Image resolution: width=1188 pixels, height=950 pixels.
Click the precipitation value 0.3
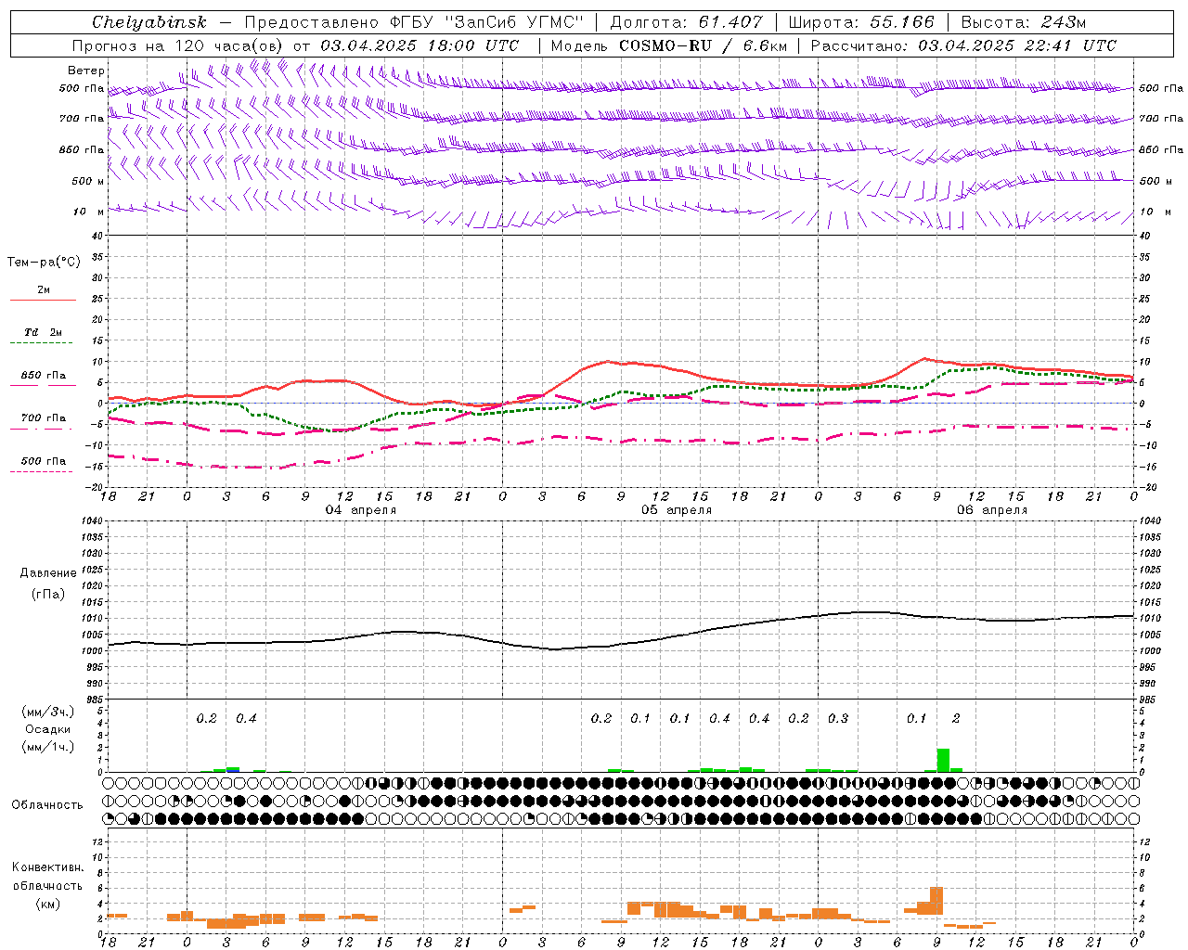tap(838, 719)
